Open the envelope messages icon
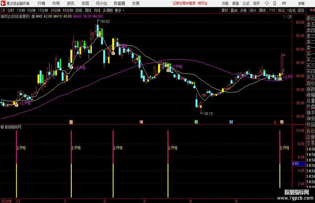This screenshot has width=315, height=203. point(284,3)
